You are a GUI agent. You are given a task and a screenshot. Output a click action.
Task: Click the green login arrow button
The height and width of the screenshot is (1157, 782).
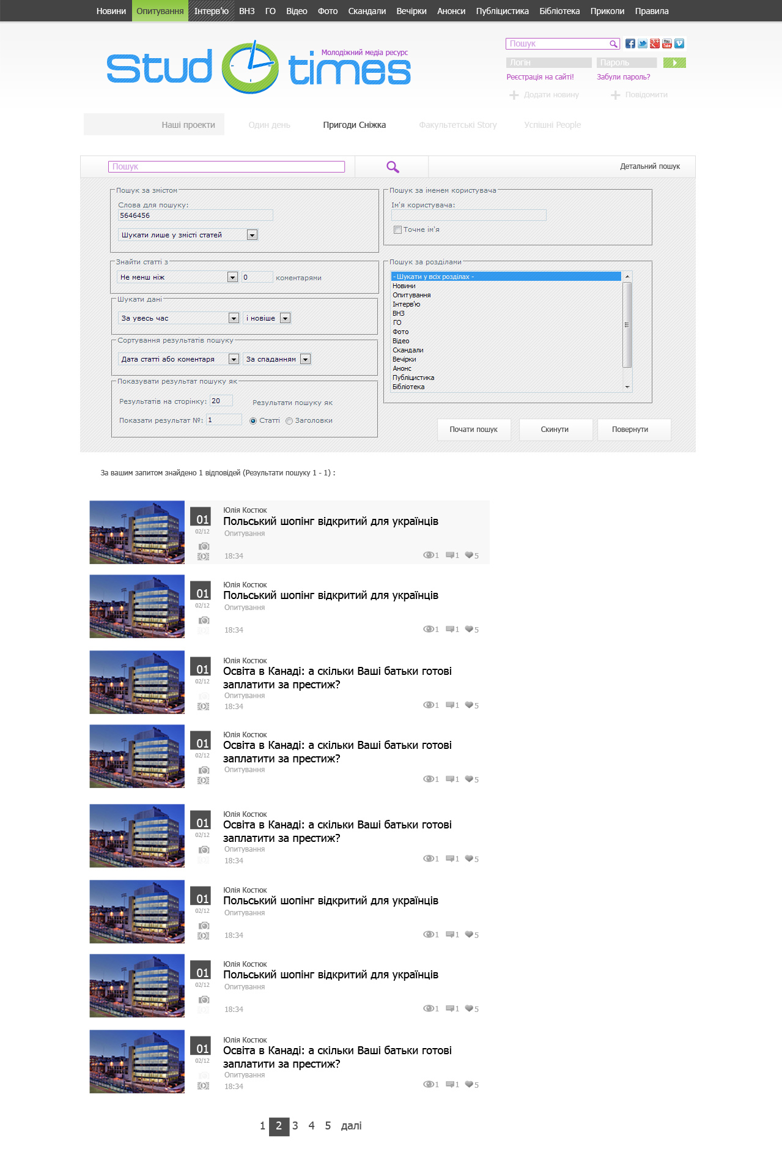click(x=674, y=62)
